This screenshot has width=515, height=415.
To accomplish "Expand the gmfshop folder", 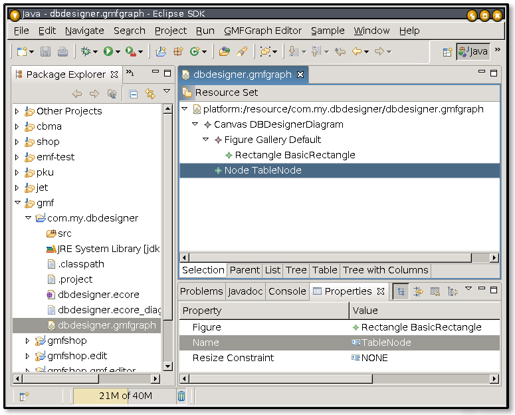I will coord(28,341).
